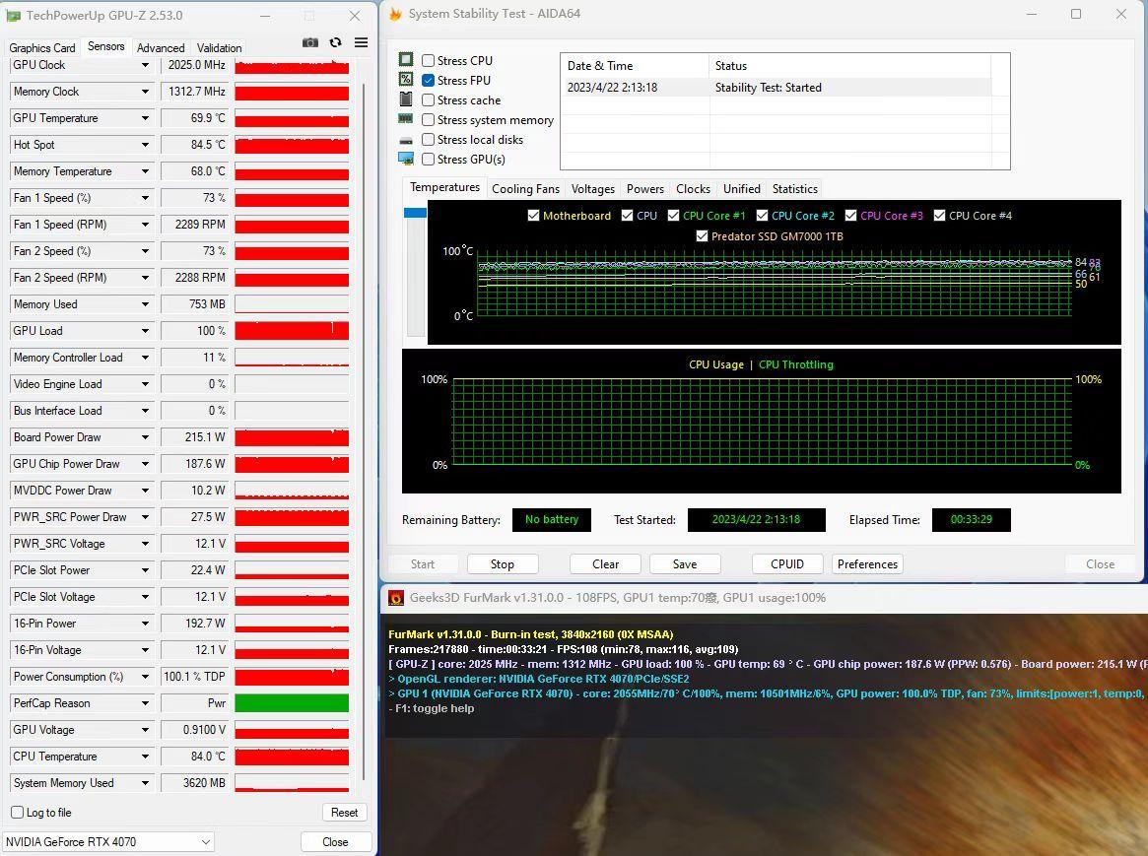The image size is (1148, 856).
Task: Open Hot Spot sensor dropdown arrow
Action: (x=145, y=145)
